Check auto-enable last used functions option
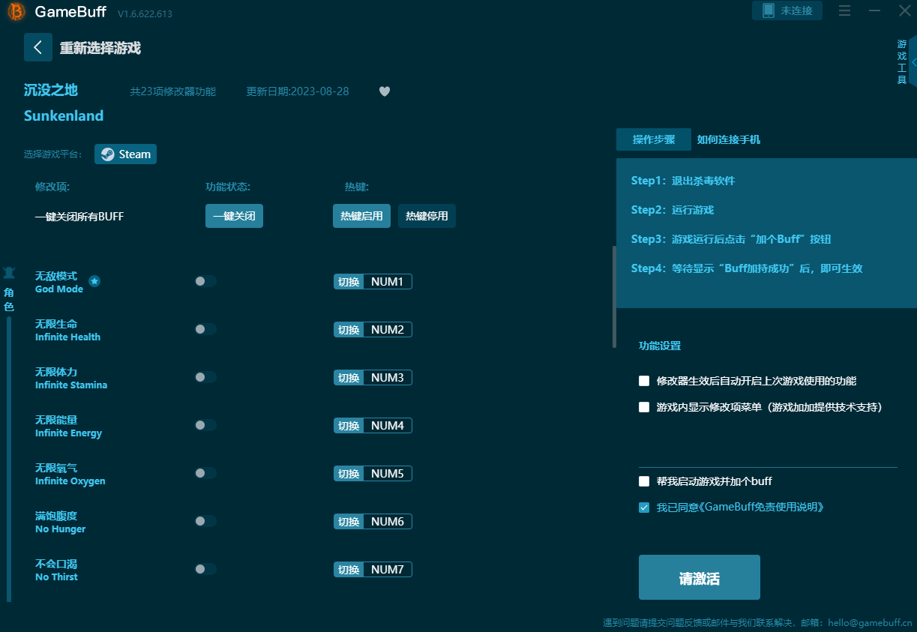The width and height of the screenshot is (917, 632). [644, 381]
